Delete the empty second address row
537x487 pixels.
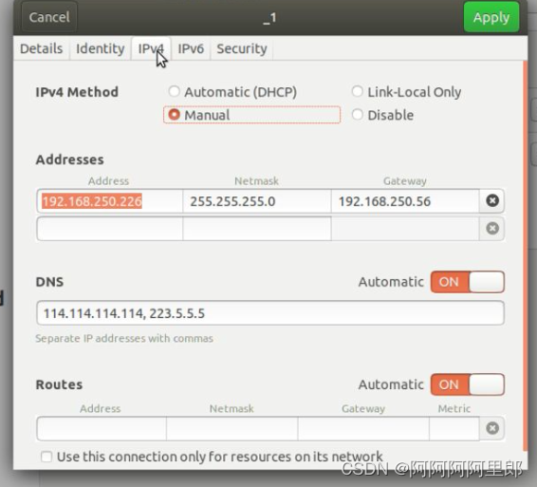(492, 229)
